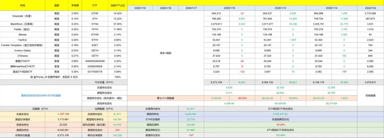
Task: Click the 周末+假期 merged cell
Action: [165, 53]
